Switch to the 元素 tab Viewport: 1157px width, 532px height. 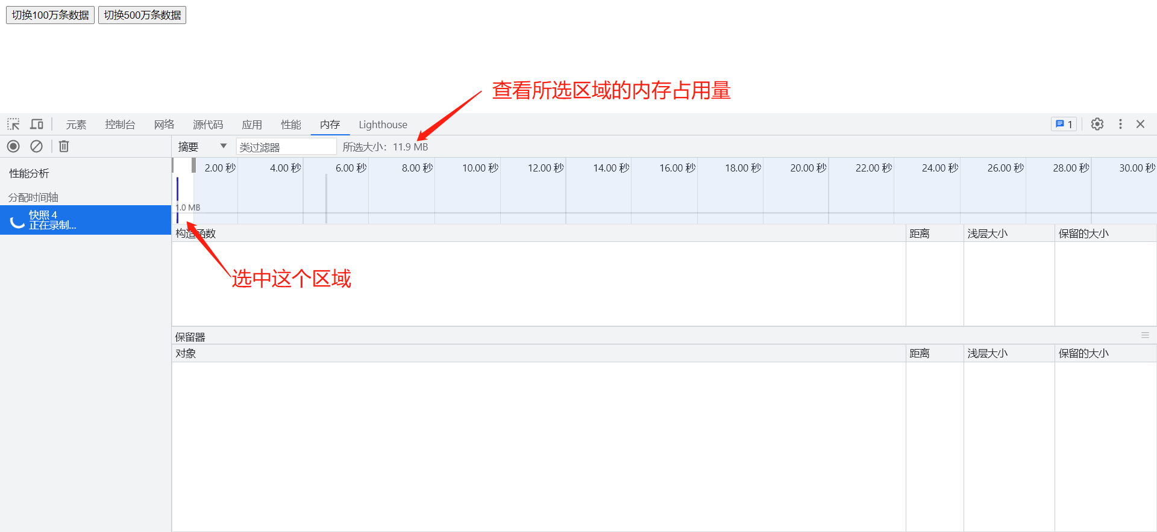tap(76, 125)
